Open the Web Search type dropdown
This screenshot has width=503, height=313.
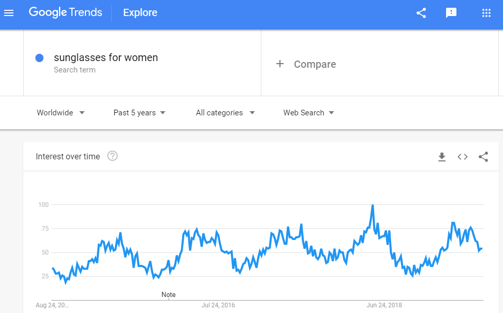coord(308,113)
